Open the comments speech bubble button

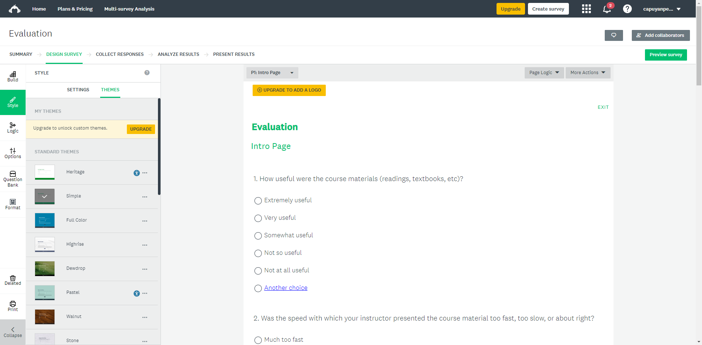point(614,35)
